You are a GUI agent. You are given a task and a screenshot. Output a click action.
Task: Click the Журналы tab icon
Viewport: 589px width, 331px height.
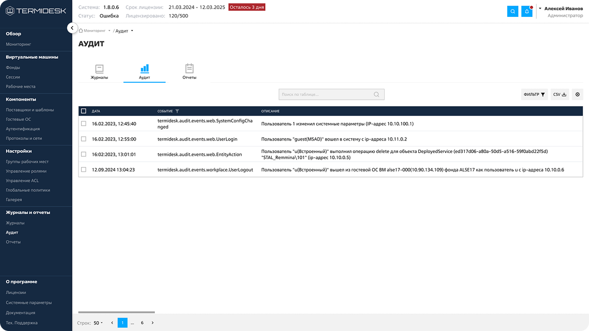pos(99,69)
